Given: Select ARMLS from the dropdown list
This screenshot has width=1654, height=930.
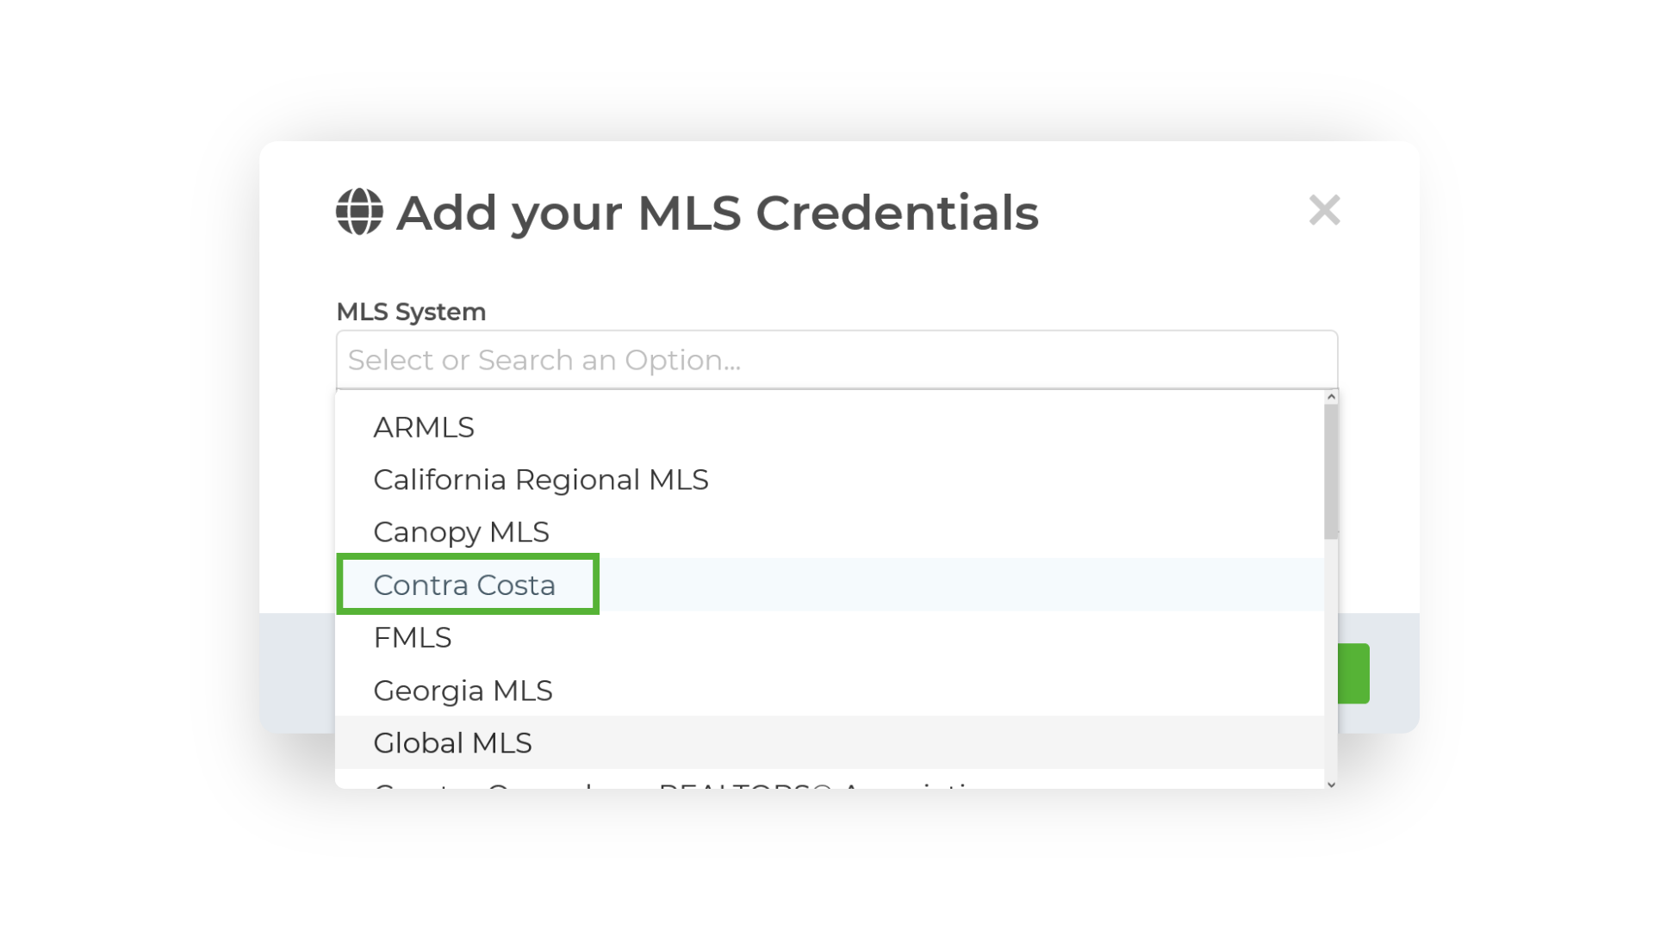Looking at the screenshot, I should coord(830,427).
